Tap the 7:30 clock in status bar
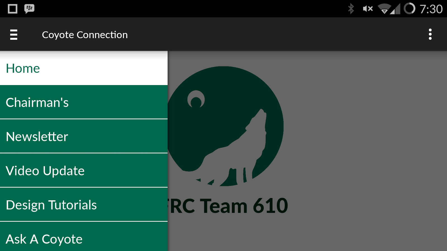Viewport: 447px width, 251px height. [x=431, y=9]
